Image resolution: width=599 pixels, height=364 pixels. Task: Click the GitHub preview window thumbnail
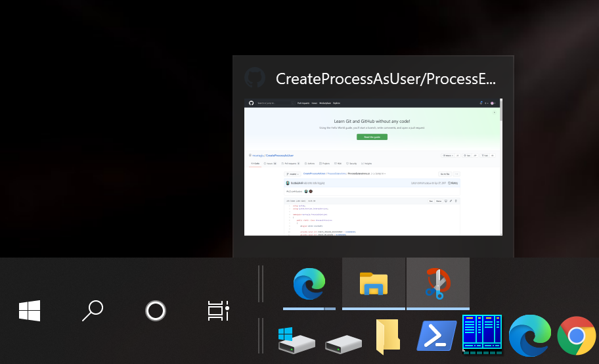tap(373, 167)
